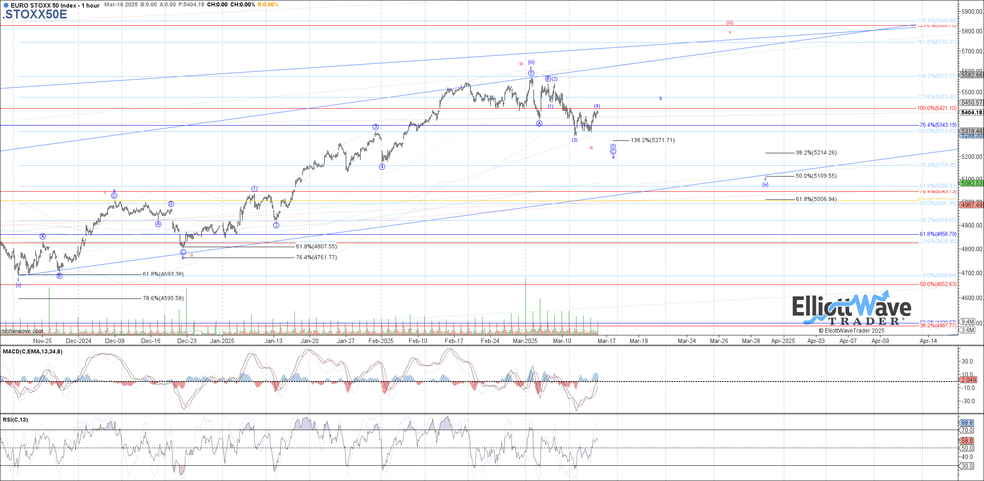Click the circled D wave label in December
Viewport: 984px width, 481px height.
point(171,204)
